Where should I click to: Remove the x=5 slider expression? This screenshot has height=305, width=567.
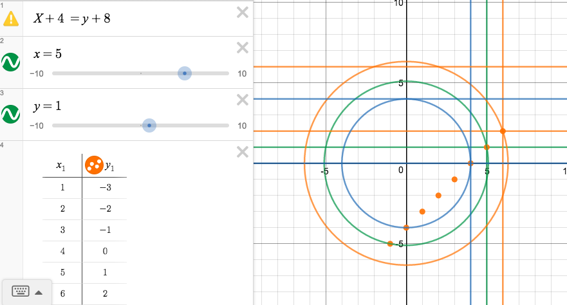[243, 48]
